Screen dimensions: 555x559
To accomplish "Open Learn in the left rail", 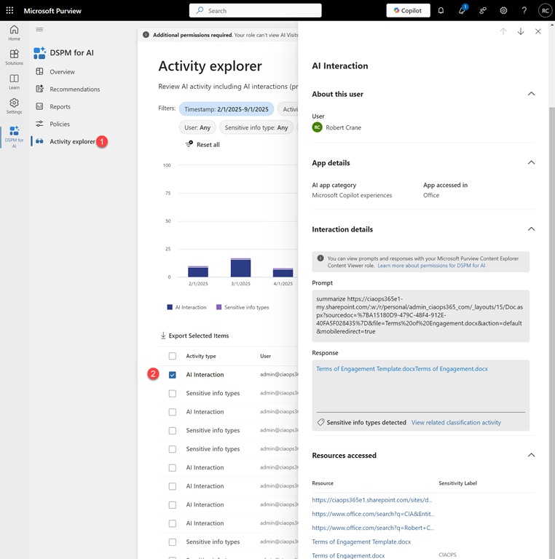I will pyautogui.click(x=14, y=82).
